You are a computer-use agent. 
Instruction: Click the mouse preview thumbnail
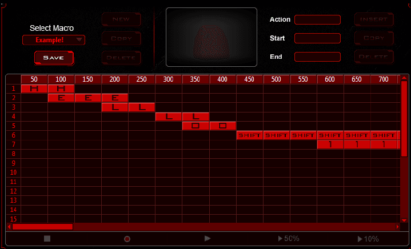(212, 37)
